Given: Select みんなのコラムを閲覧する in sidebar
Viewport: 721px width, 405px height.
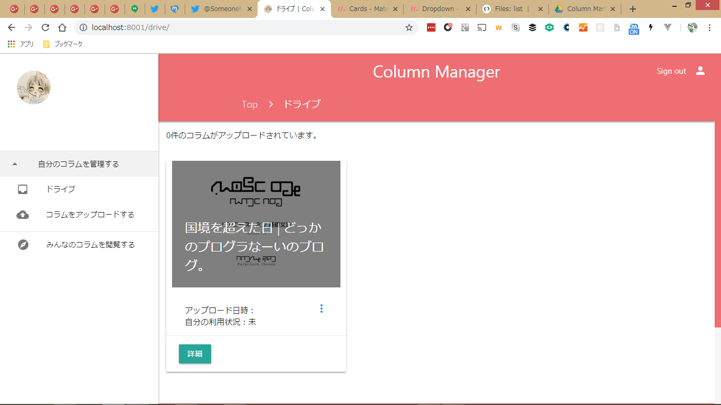Looking at the screenshot, I should (x=90, y=245).
